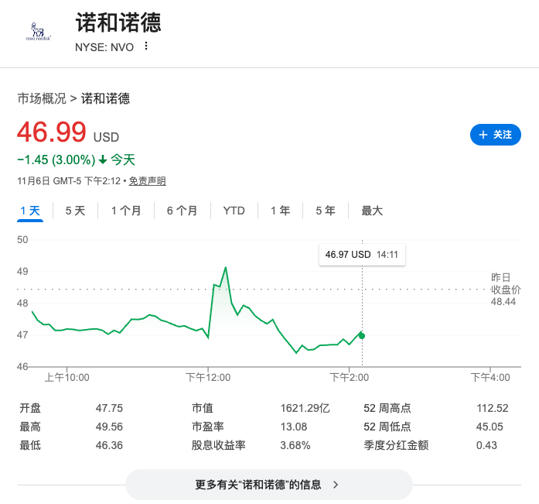Select the 1 天 time range tab

(30, 211)
